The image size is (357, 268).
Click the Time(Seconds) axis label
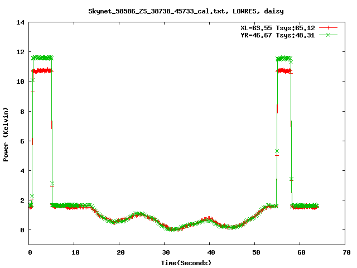click(186, 263)
